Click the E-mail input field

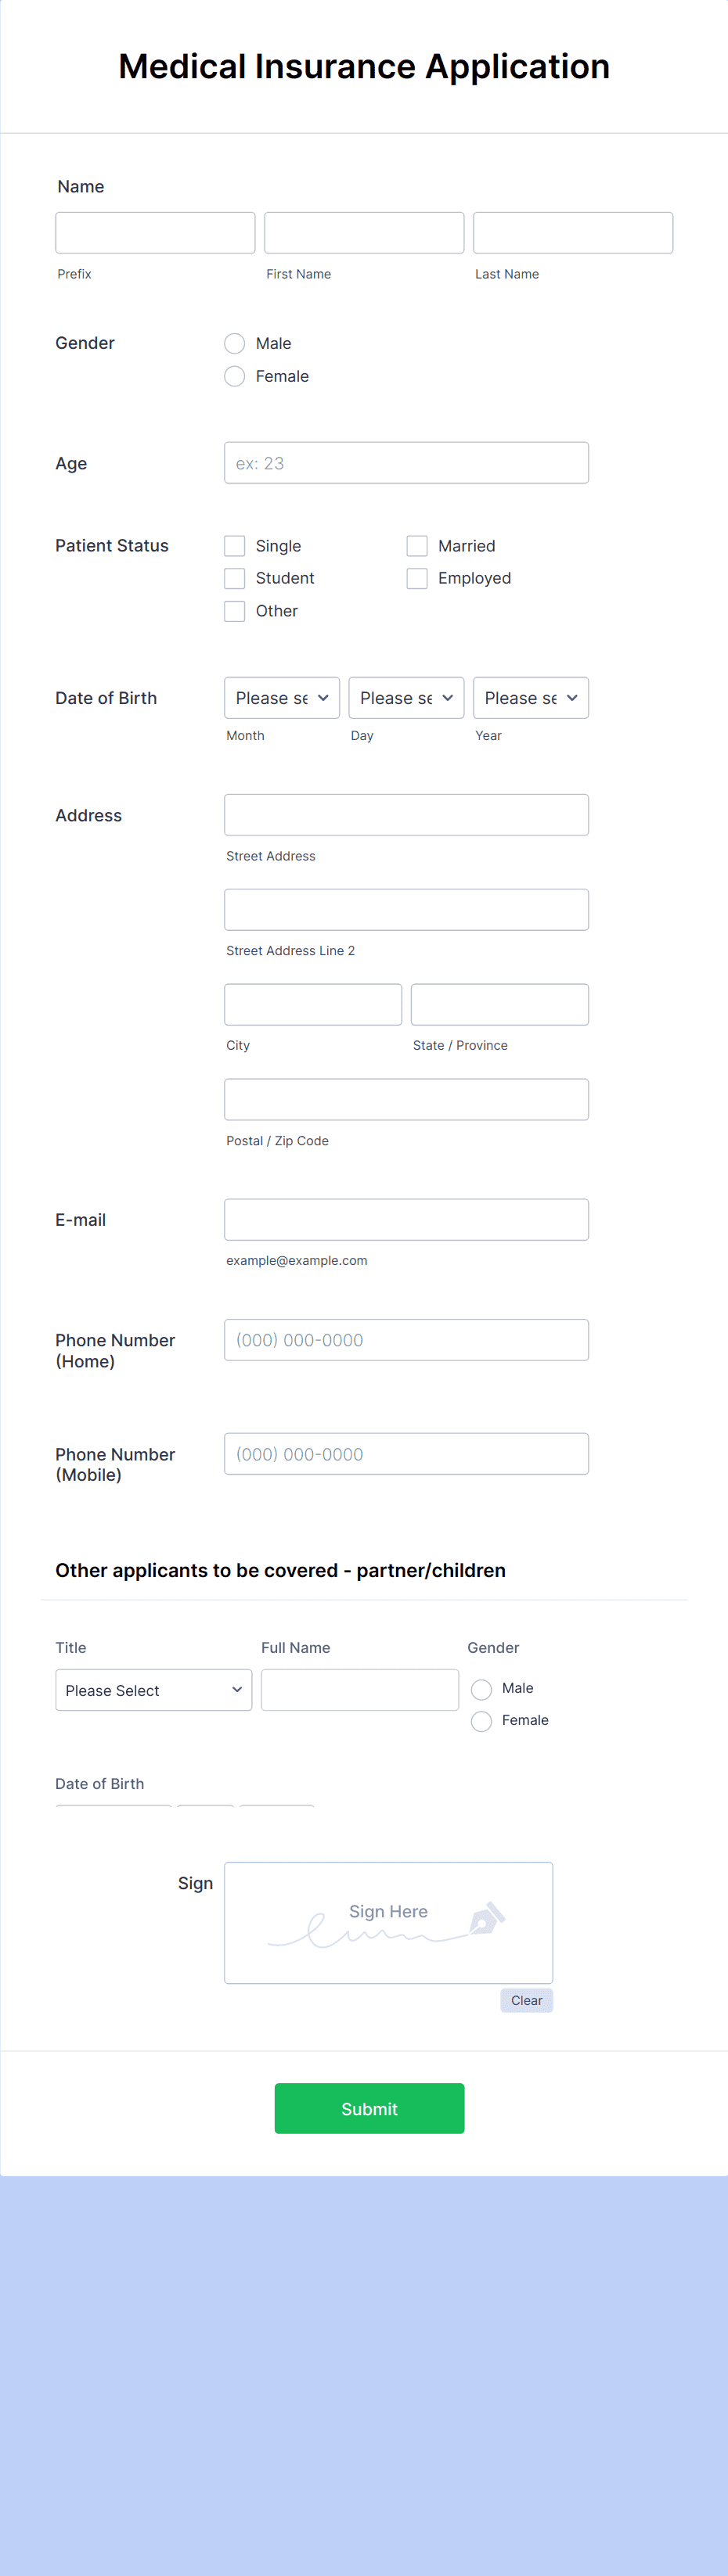[x=406, y=1219]
